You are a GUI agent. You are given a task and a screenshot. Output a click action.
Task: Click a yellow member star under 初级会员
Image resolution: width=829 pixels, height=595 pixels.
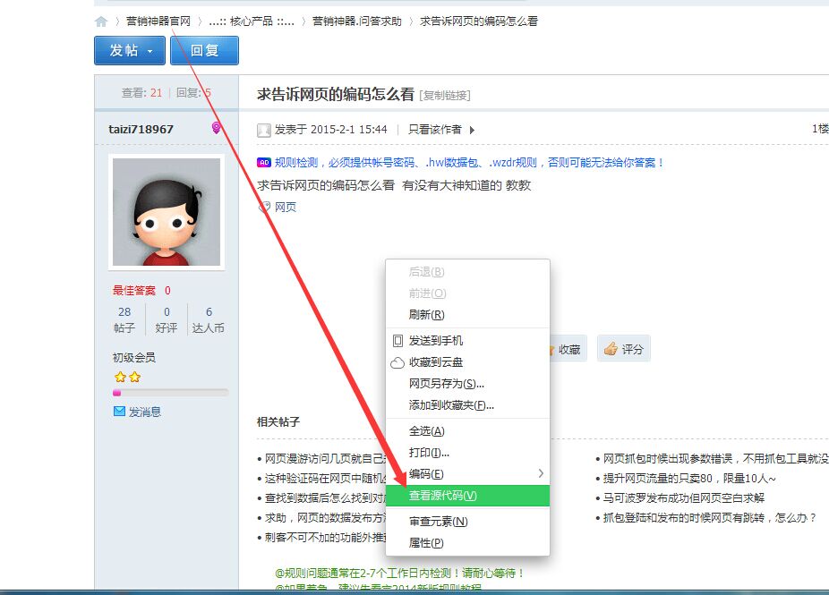click(120, 377)
